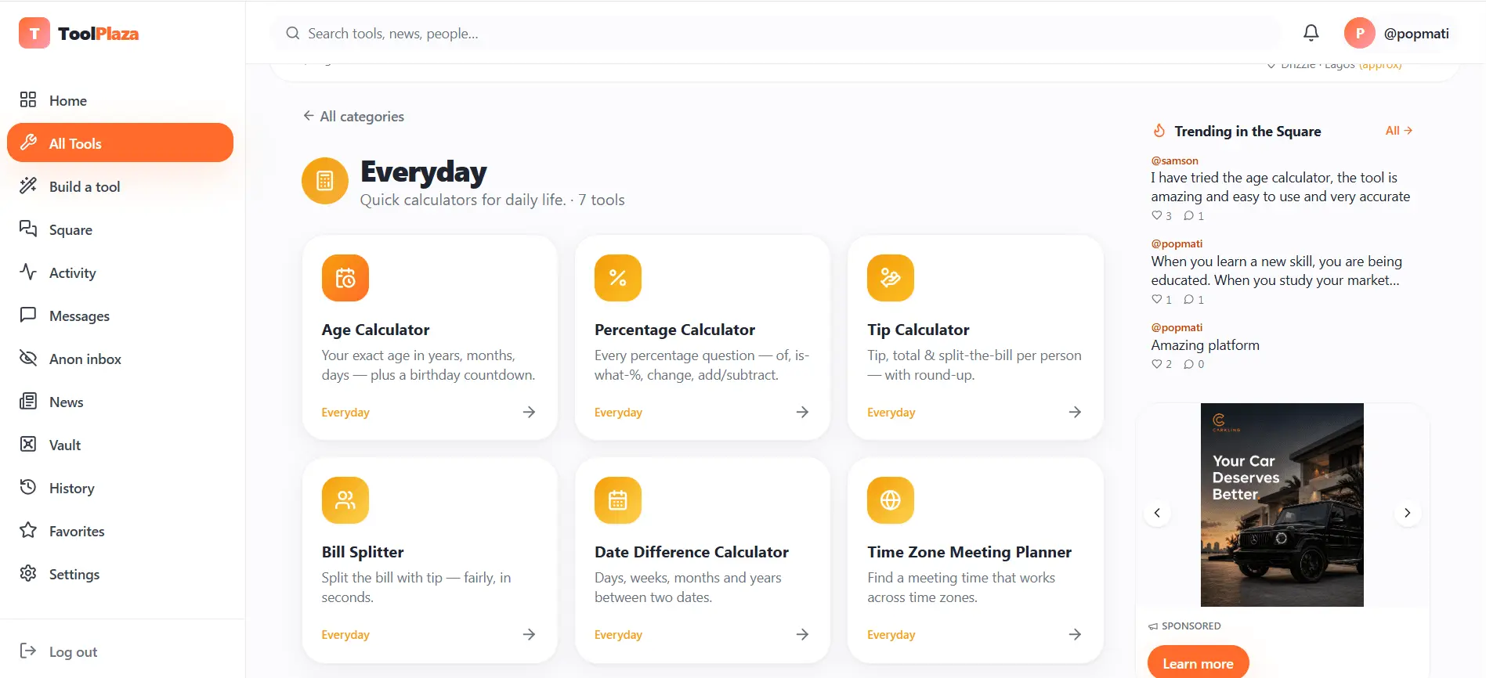Open Bill Splitter title

[363, 552]
